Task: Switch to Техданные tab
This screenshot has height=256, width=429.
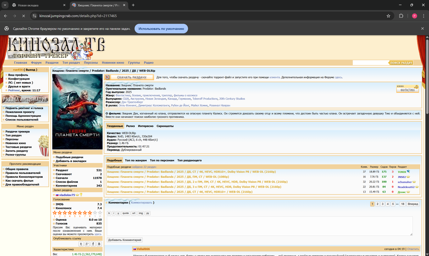Action: click(115, 126)
